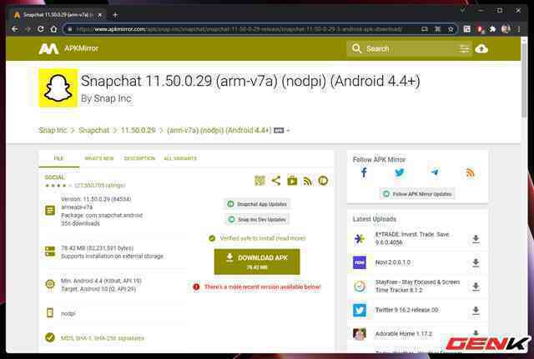Switch to the ALL VARIANTS tab

pyautogui.click(x=180, y=158)
